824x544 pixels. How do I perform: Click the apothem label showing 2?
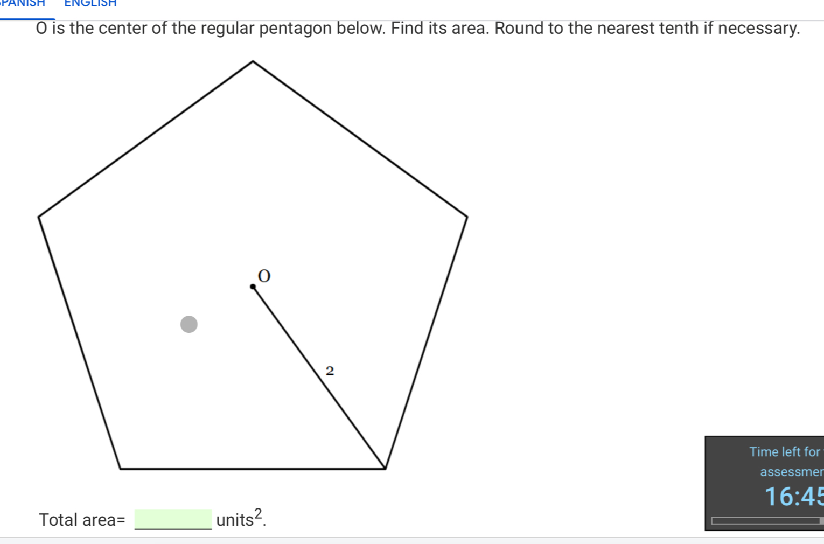329,369
